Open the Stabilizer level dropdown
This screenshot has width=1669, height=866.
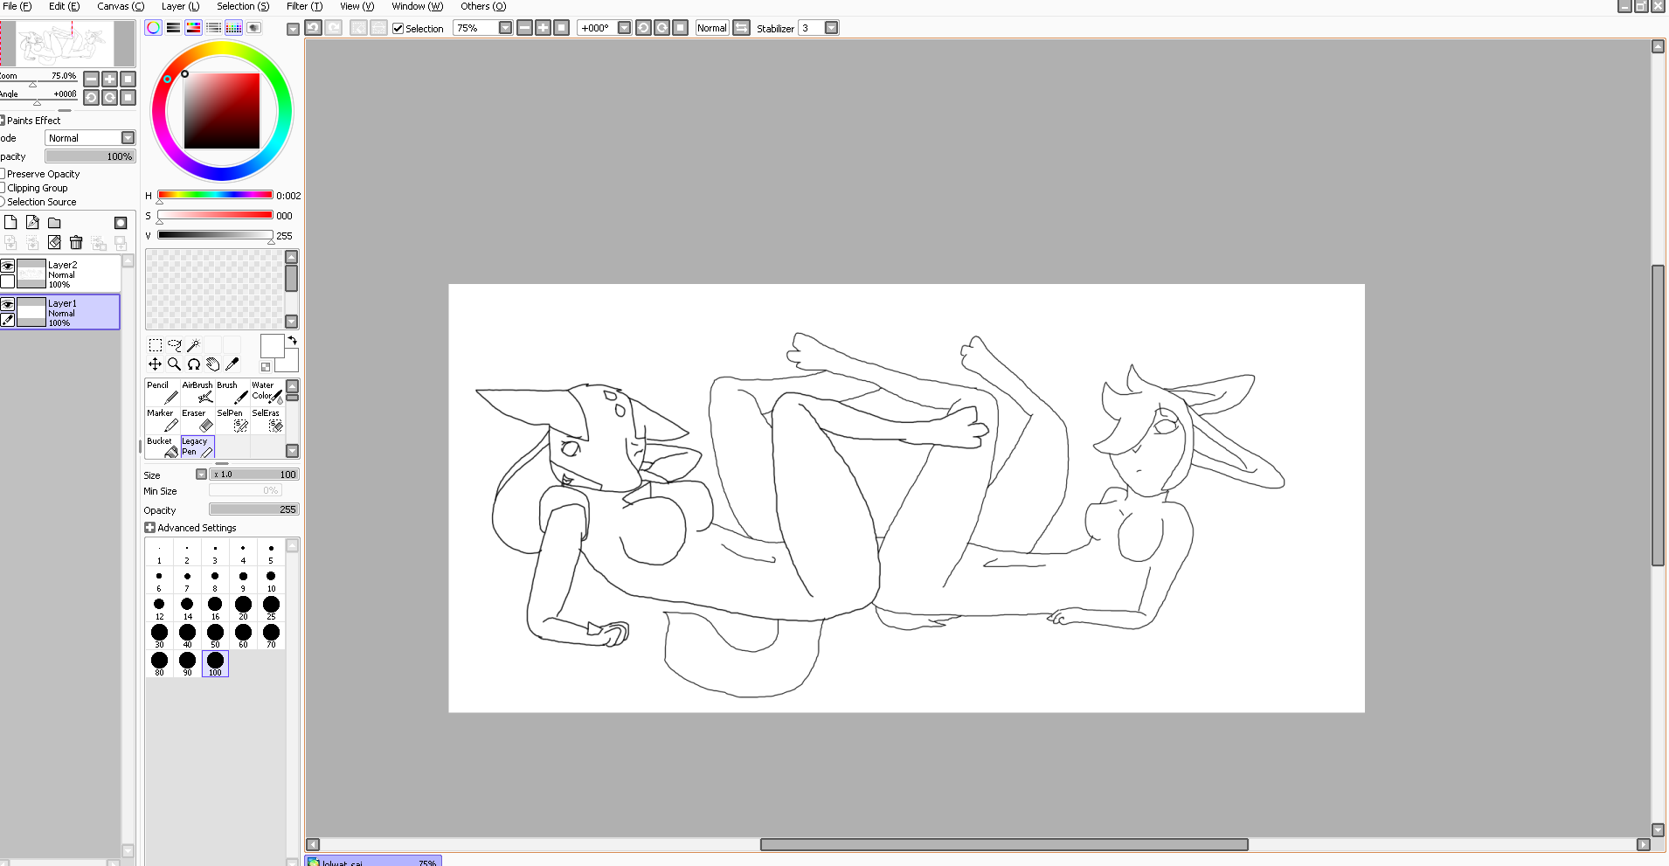(x=831, y=28)
